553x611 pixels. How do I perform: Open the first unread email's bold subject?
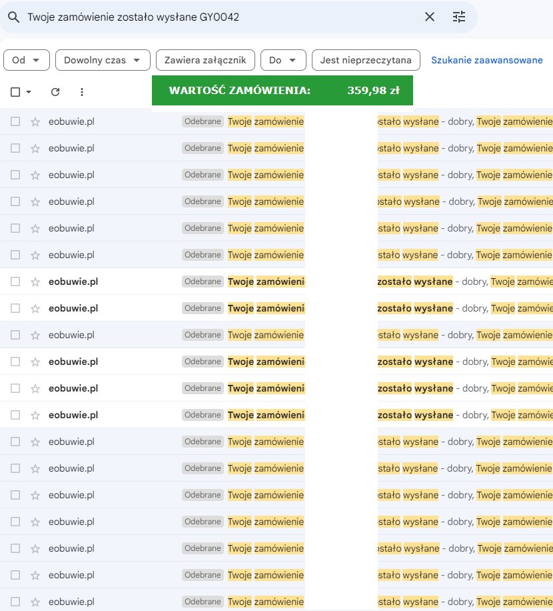267,281
